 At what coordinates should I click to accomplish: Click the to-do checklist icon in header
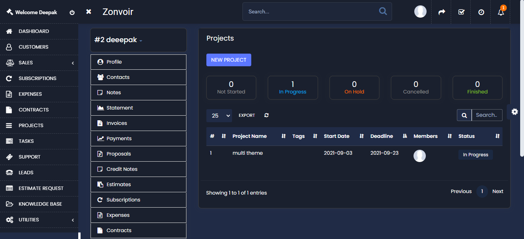tap(461, 12)
